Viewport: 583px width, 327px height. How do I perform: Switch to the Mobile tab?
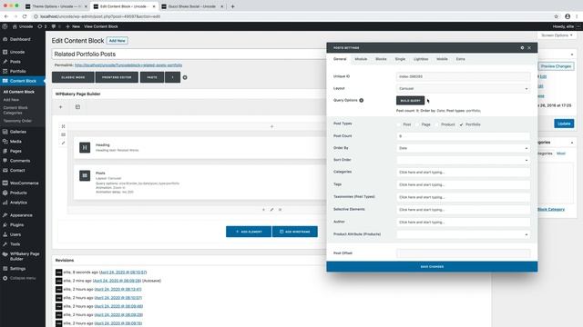pyautogui.click(x=442, y=59)
